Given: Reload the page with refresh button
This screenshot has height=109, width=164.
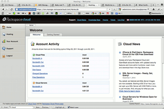Looking at the screenshot, I should 12,9.
